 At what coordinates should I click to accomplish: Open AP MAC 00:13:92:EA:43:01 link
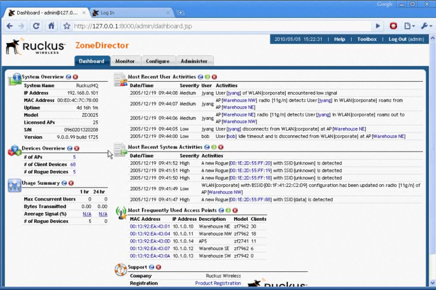tap(150, 226)
